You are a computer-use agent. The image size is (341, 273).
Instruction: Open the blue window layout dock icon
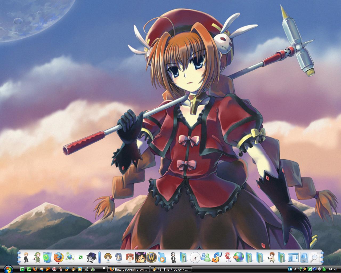[293, 258]
